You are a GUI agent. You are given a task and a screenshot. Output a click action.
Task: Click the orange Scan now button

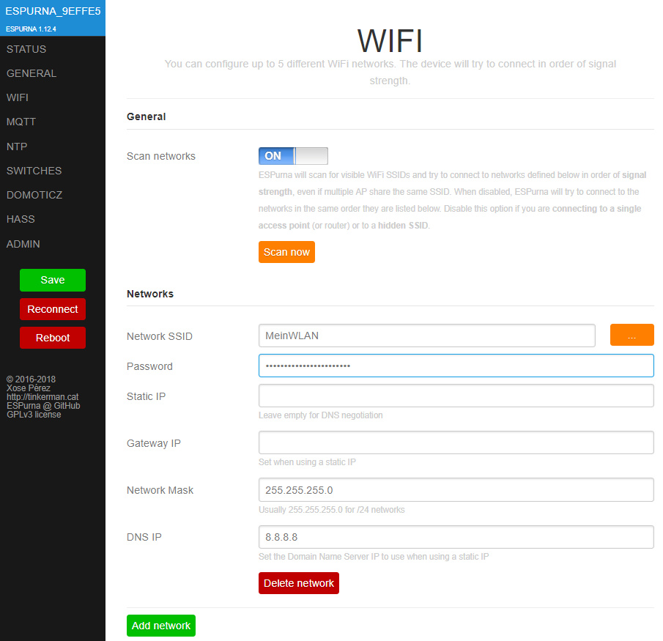coord(286,252)
